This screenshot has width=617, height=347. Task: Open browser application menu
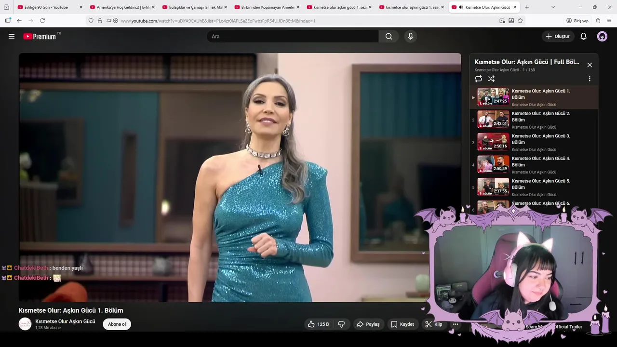tap(610, 21)
